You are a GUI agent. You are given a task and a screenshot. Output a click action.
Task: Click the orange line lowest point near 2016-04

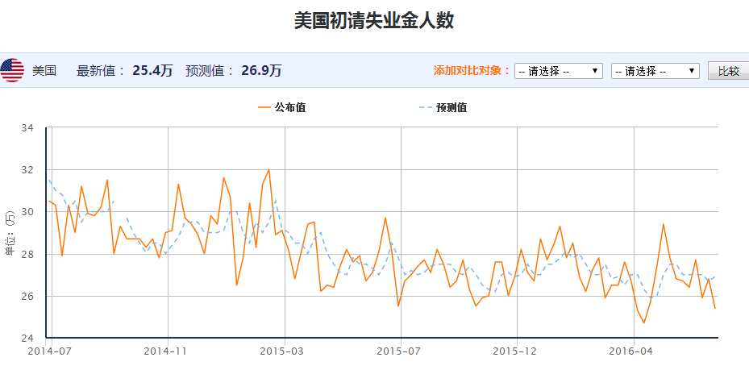point(643,323)
